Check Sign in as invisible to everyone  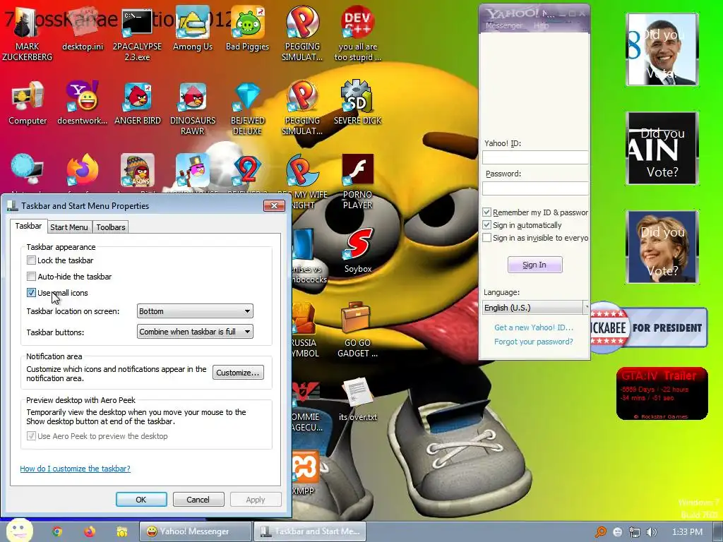486,238
